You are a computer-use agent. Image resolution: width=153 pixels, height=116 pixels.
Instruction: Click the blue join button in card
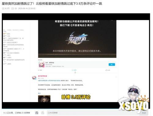(112, 64)
